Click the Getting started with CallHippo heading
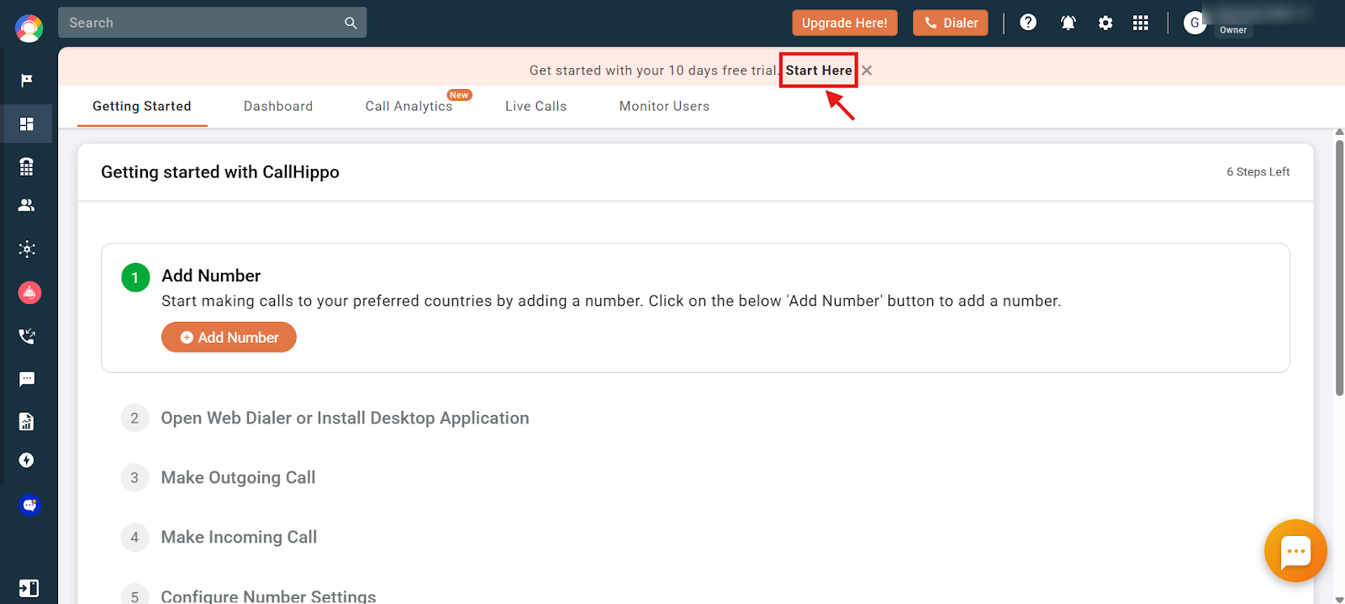The height and width of the screenshot is (604, 1345). click(220, 172)
